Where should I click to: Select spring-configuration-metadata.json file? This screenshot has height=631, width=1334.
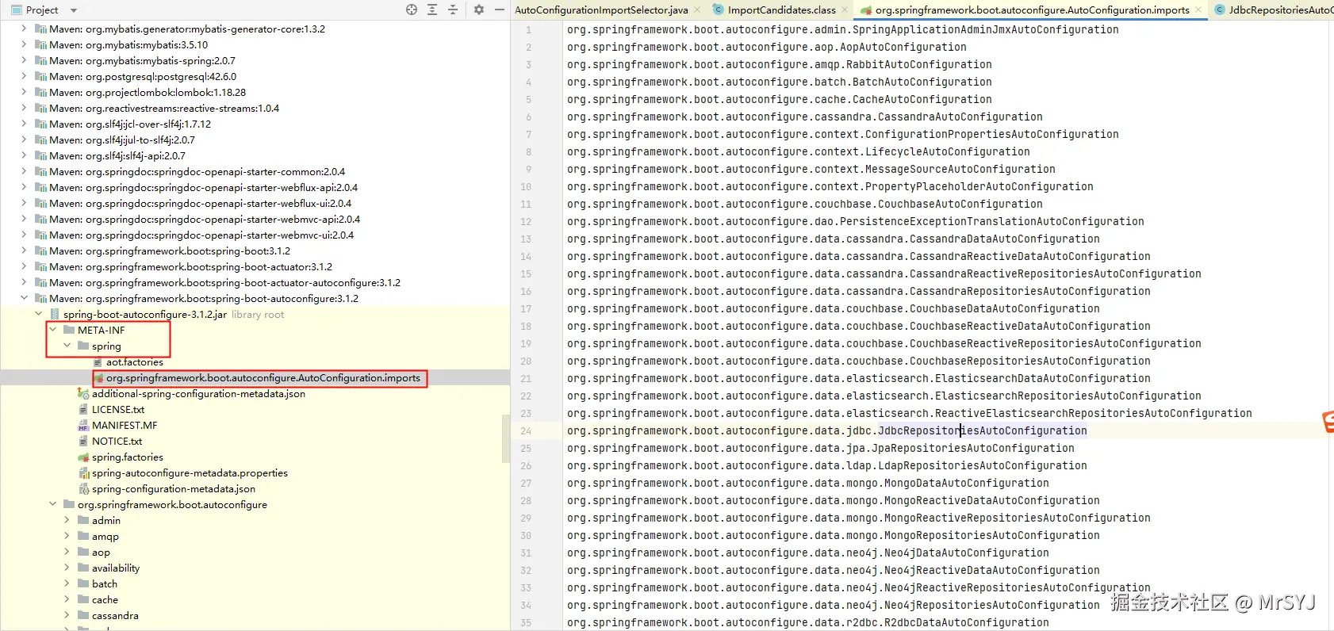pyautogui.click(x=173, y=489)
